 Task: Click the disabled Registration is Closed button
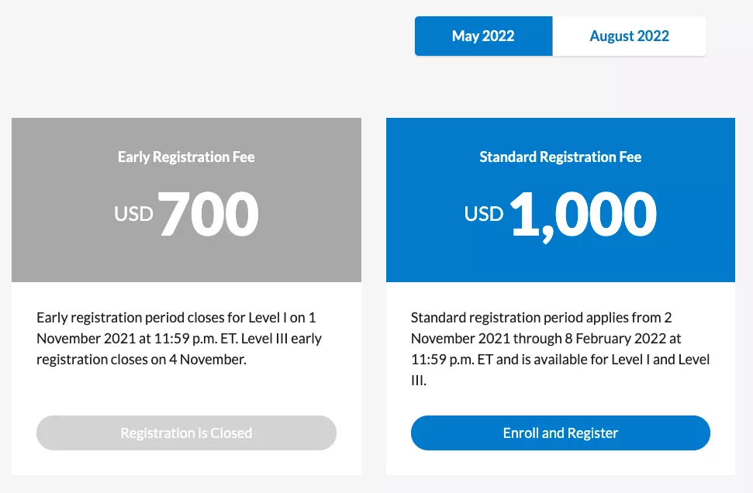click(186, 433)
